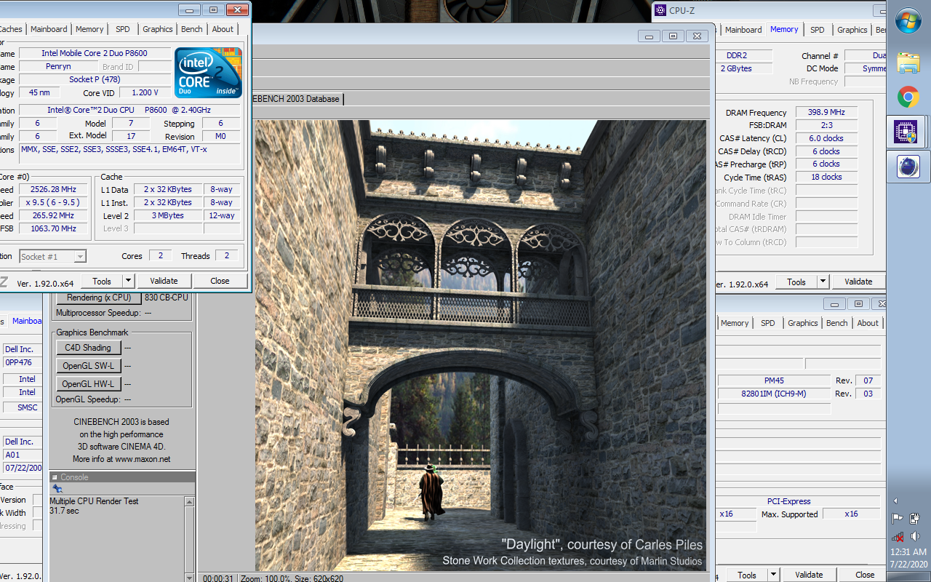Click the small square icon beside the Console title
The image size is (931, 582).
click(x=55, y=477)
